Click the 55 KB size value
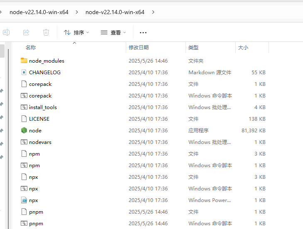Screen dimensions: 303x229 tap(258, 73)
